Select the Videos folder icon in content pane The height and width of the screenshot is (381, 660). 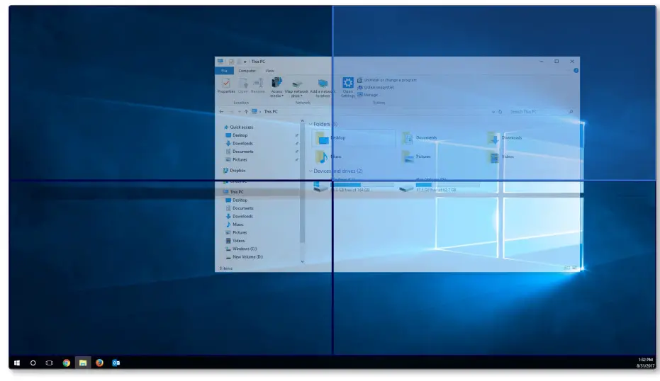(x=493, y=157)
